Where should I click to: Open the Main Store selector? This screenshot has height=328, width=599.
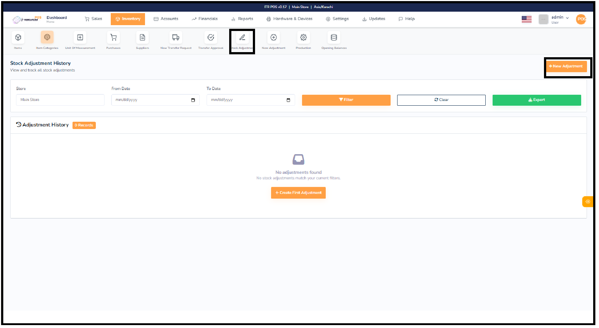tap(60, 100)
